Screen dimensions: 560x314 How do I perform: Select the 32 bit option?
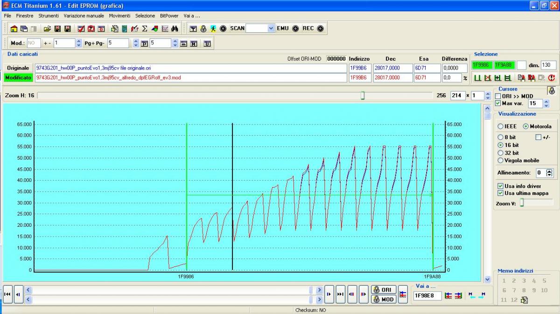tap(501, 153)
